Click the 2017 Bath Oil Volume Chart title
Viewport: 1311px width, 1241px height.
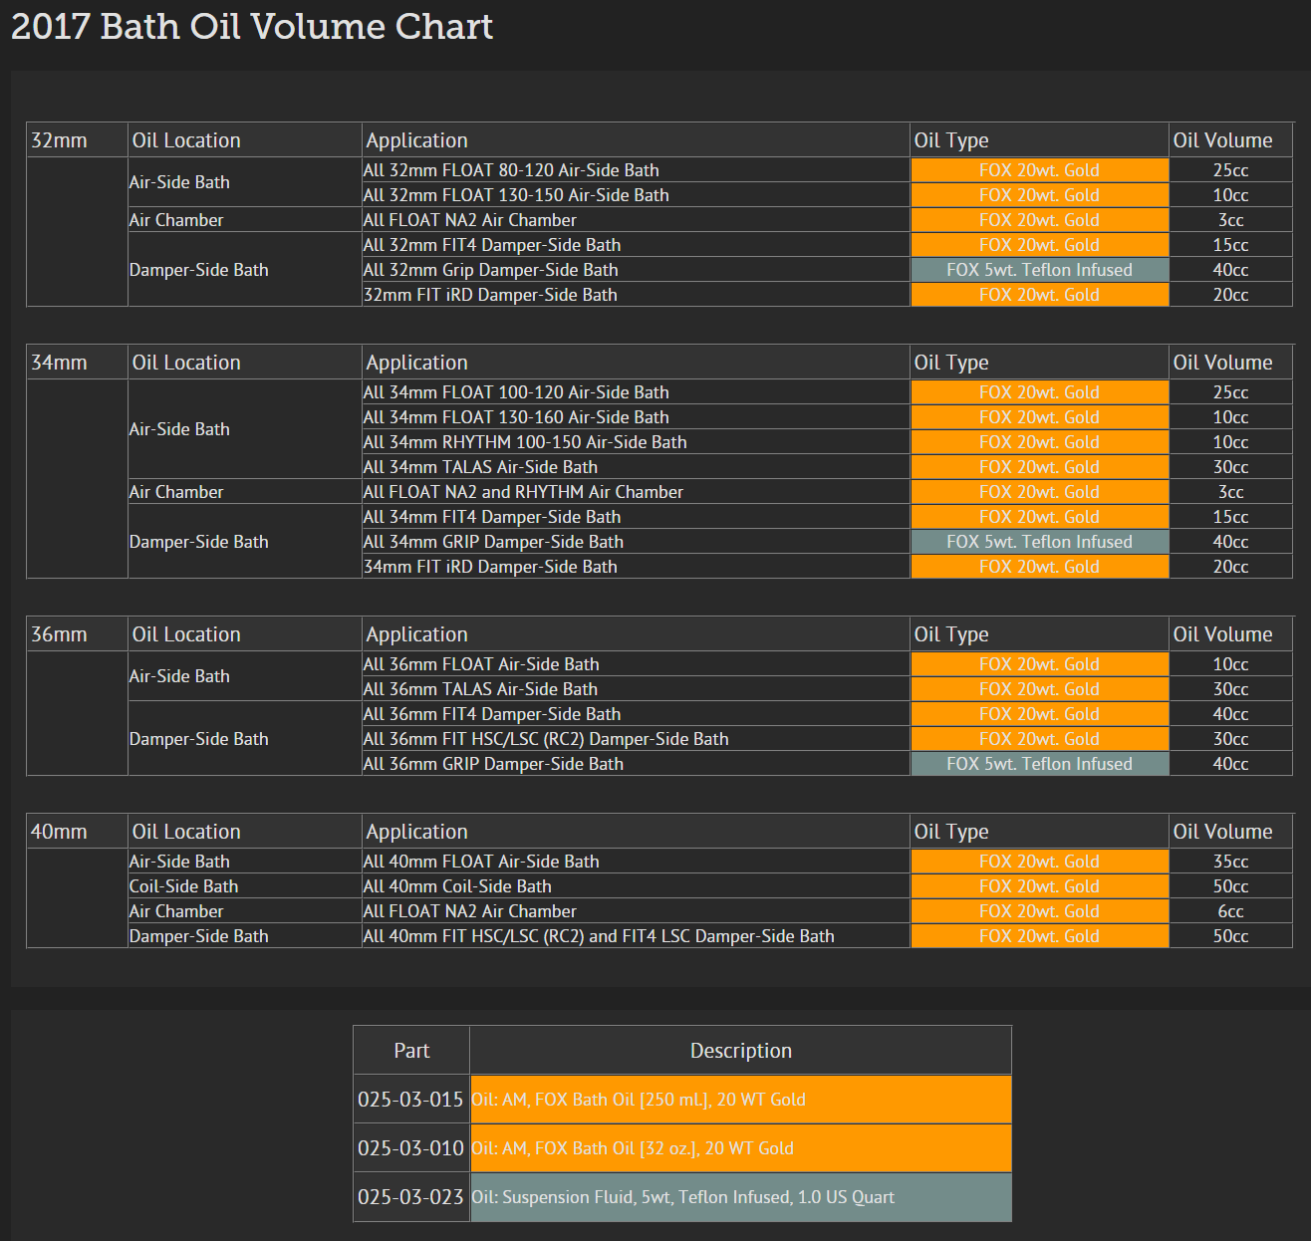(x=252, y=27)
